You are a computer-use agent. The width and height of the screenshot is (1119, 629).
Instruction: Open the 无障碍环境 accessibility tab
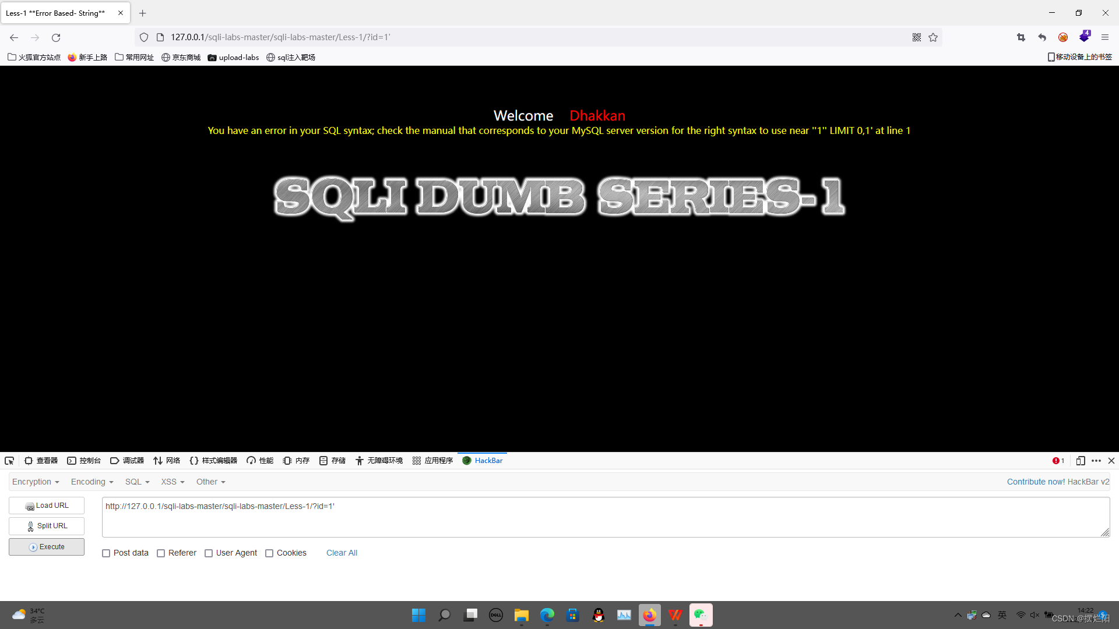[x=379, y=461]
